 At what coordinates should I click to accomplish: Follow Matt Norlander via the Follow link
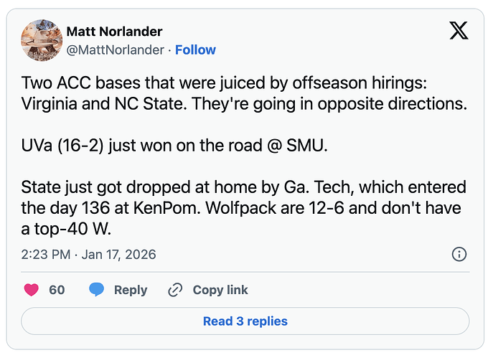coord(195,50)
